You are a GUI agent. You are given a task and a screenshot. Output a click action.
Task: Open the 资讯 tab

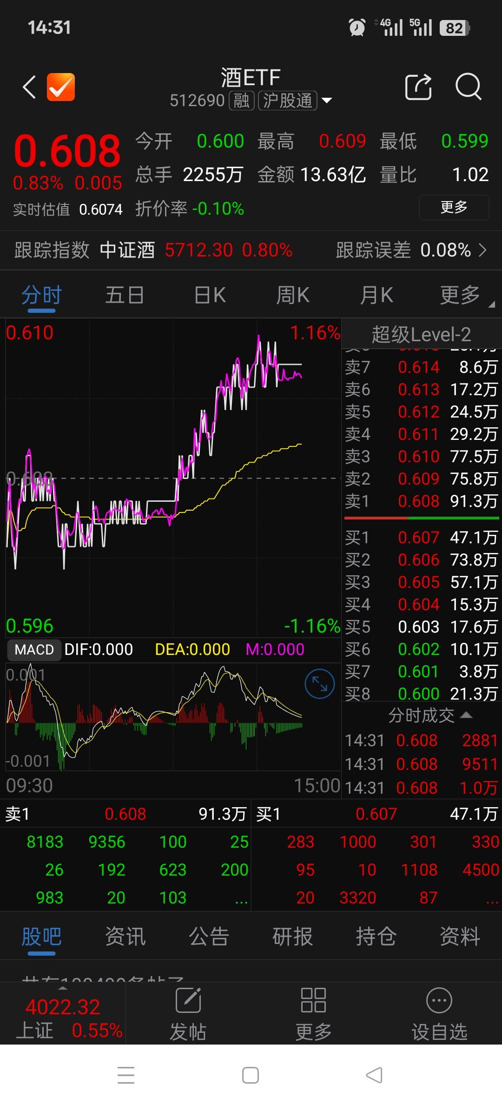pos(125,937)
